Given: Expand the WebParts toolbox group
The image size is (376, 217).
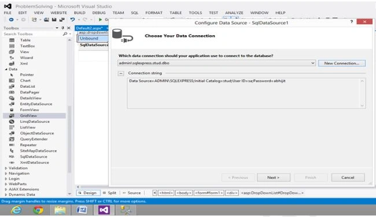Looking at the screenshot, I should (x=6, y=184).
